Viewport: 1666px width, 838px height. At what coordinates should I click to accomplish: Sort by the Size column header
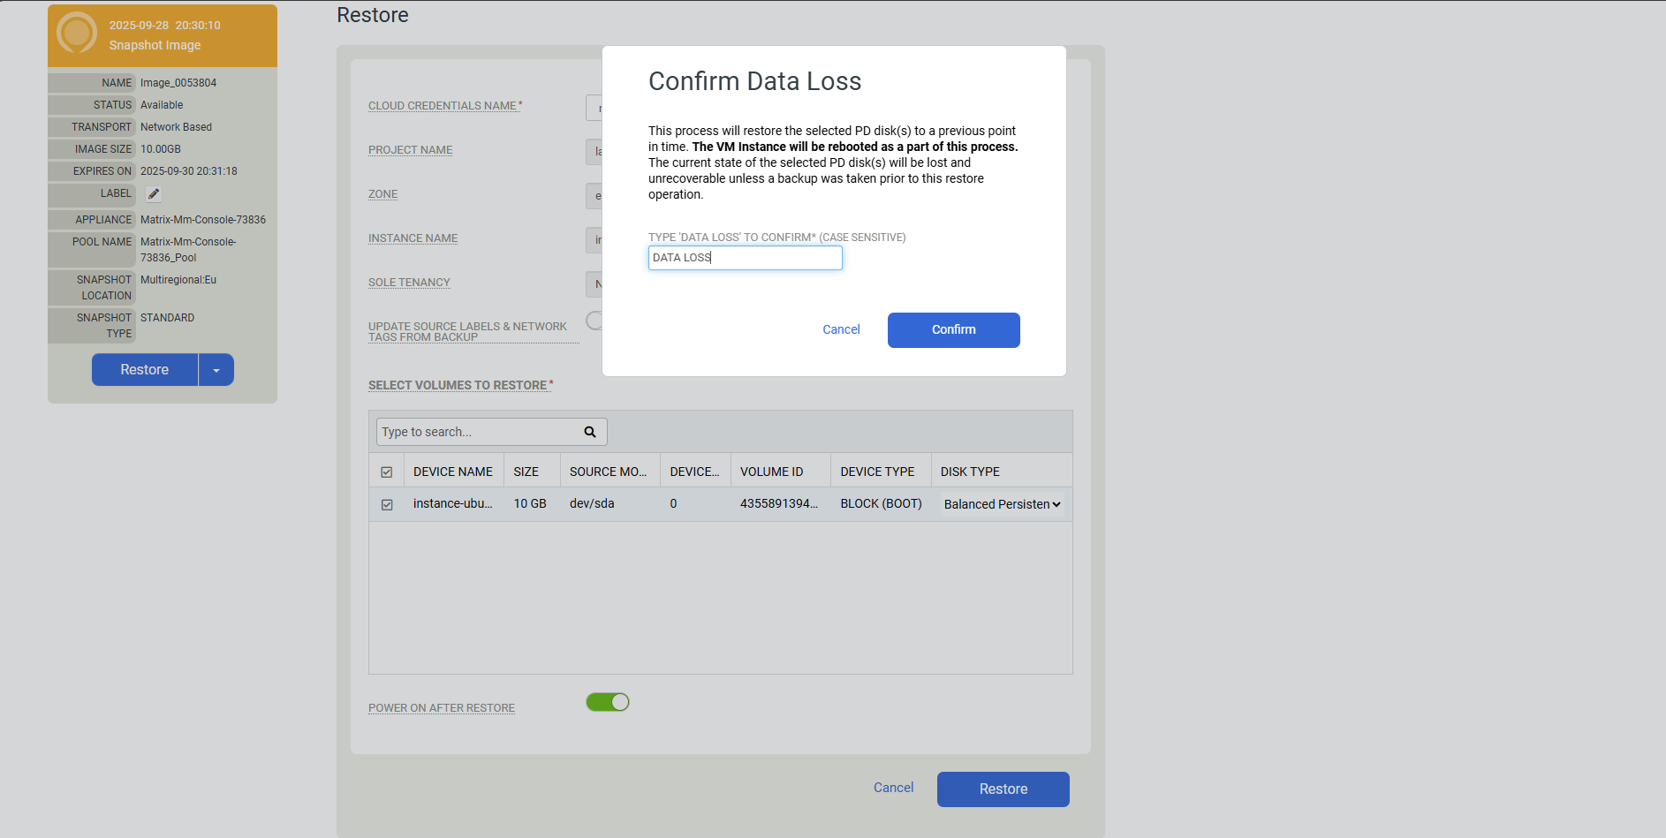(526, 472)
